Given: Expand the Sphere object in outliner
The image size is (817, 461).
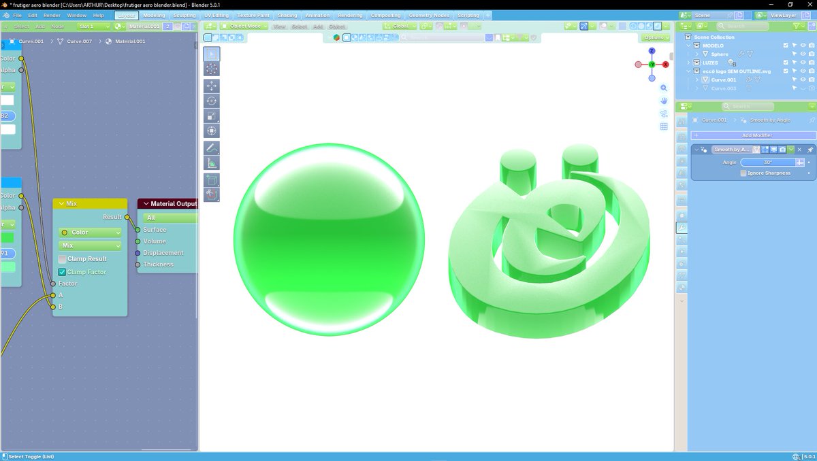Looking at the screenshot, I should 697,54.
